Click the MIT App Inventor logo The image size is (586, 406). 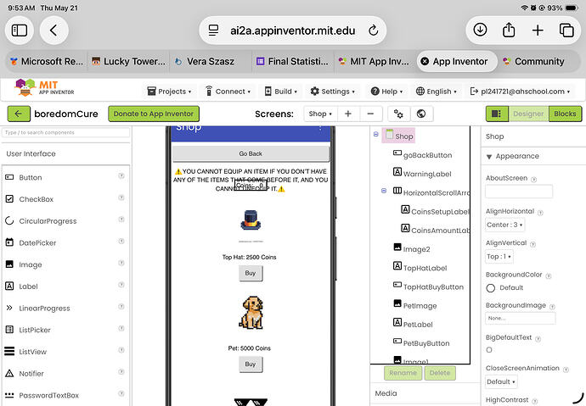(44, 88)
